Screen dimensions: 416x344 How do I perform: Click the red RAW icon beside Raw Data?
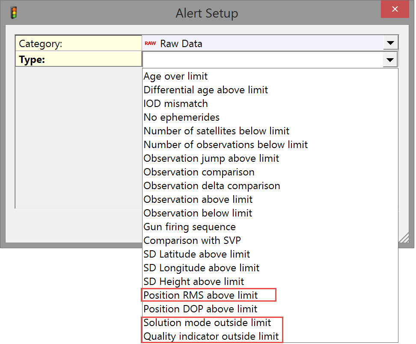click(x=150, y=43)
